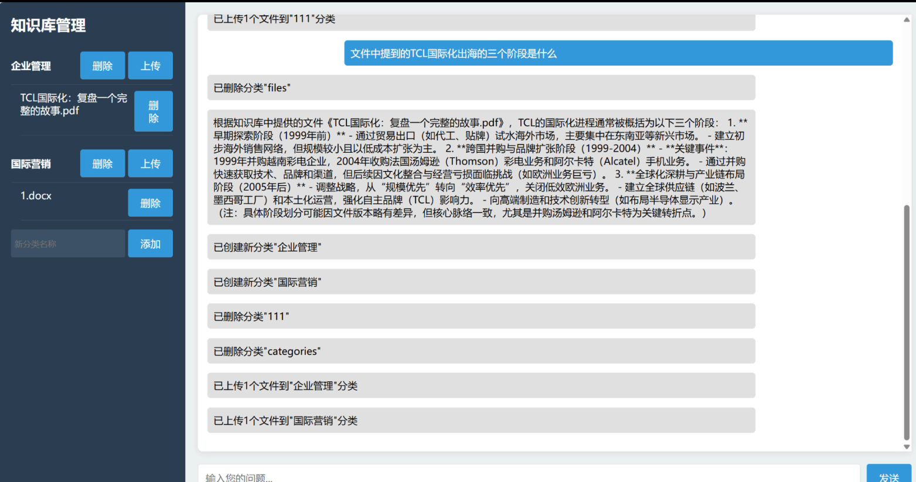The image size is (916, 482).
Task: Click the 添加 button to add category
Action: [x=151, y=244]
